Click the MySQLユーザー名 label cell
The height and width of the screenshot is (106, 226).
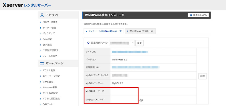(x=97, y=91)
